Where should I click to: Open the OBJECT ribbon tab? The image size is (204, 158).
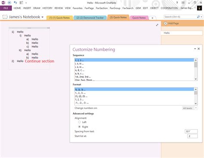(x=154, y=8)
